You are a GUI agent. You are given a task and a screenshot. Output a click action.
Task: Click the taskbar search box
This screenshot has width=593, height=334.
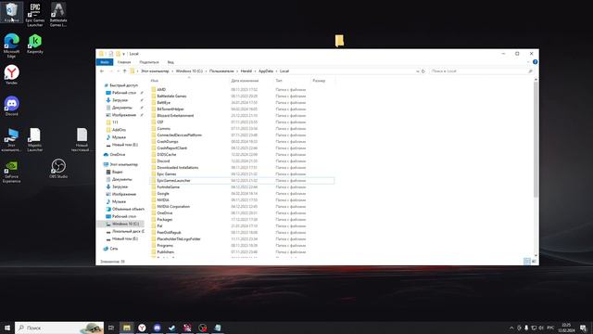(x=59, y=328)
